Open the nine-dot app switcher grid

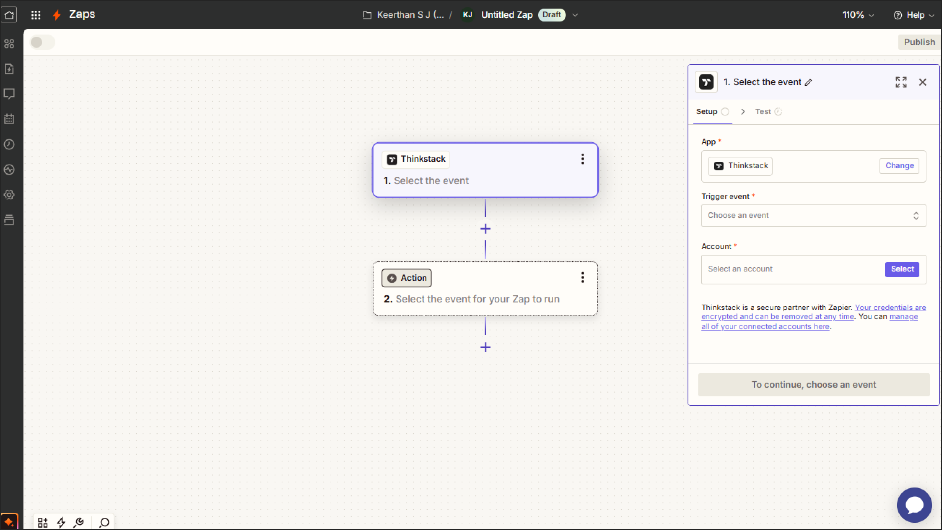pyautogui.click(x=36, y=15)
